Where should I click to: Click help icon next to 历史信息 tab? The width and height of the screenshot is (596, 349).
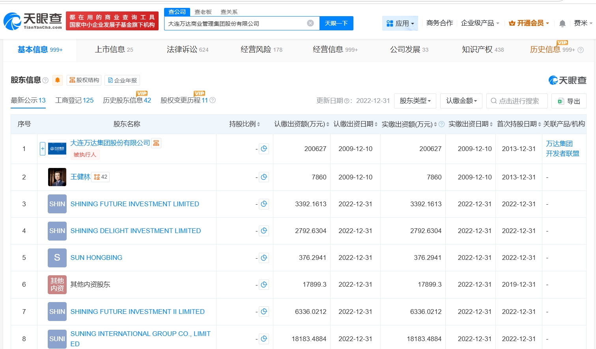pos(581,50)
